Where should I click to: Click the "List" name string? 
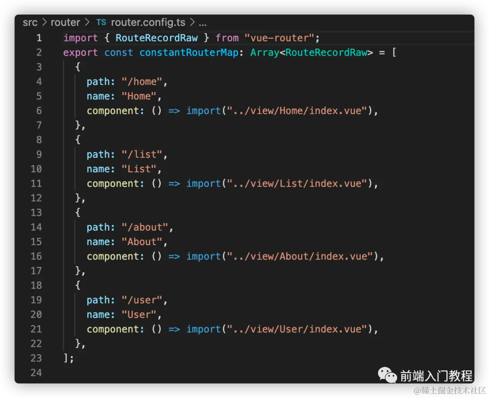coord(139,169)
